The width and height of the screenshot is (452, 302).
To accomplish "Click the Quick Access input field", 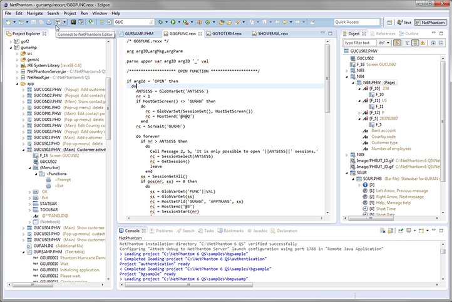I will coord(357,22).
